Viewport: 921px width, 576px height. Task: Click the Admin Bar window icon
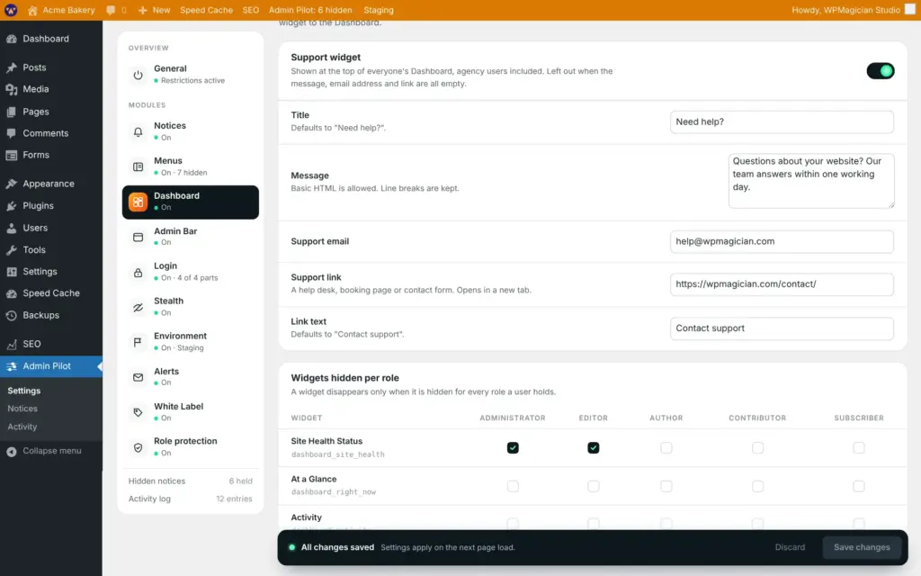[138, 237]
